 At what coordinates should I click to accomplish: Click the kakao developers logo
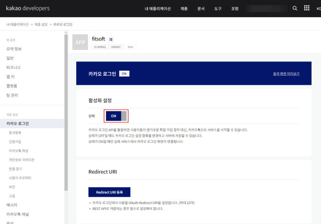point(28,8)
